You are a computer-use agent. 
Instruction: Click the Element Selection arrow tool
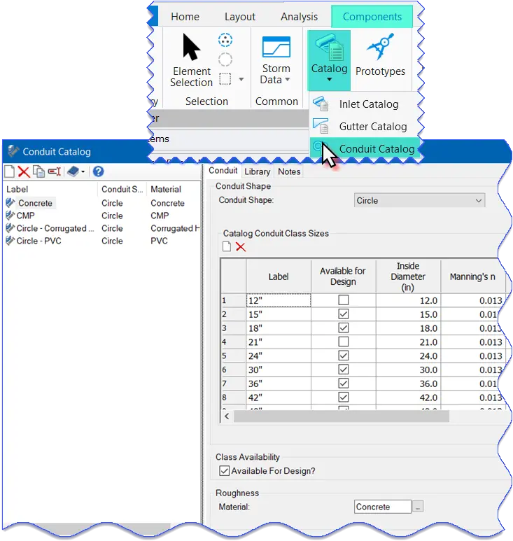(192, 59)
